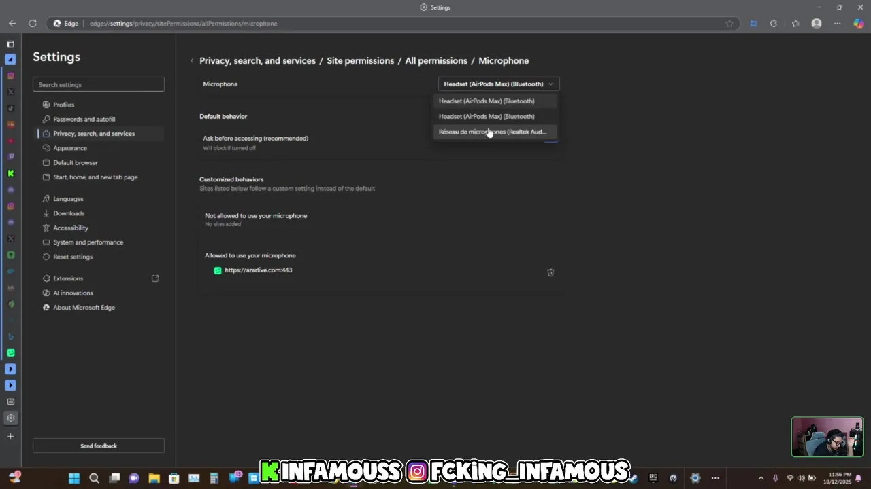
Task: Open Windows taskbar search
Action: [94, 478]
